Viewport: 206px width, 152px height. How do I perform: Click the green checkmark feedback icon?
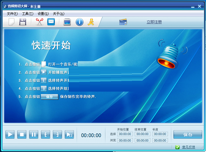tap(178, 147)
